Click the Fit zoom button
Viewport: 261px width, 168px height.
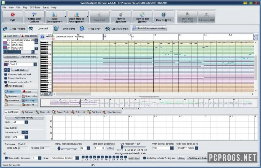110,148
